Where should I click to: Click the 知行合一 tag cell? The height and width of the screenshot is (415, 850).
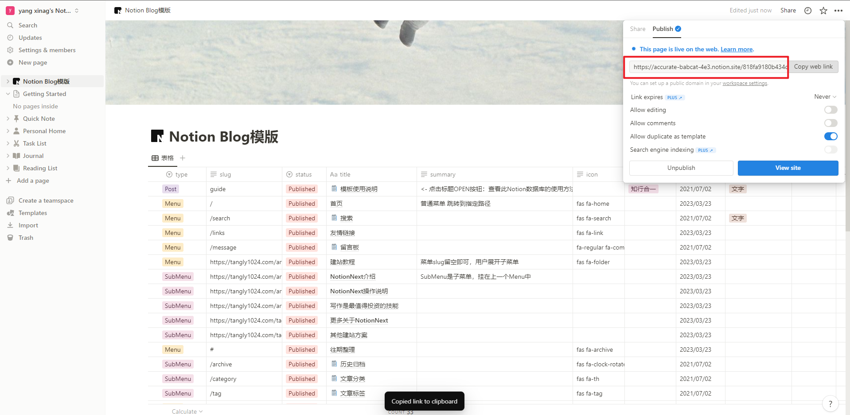pos(643,189)
